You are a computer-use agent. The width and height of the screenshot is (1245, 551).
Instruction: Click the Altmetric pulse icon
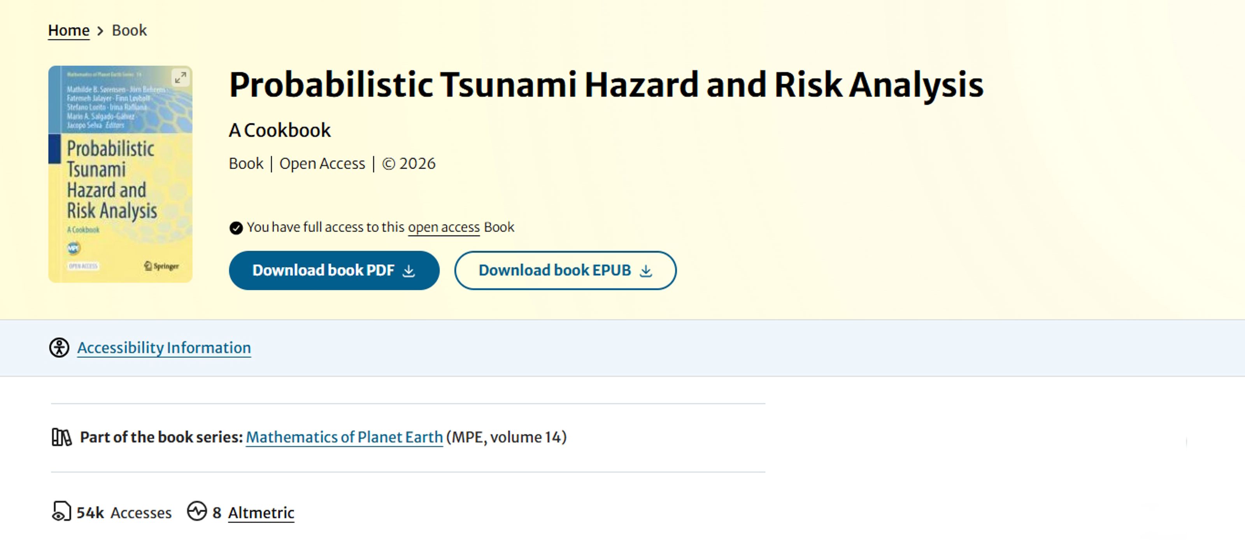pos(197,511)
